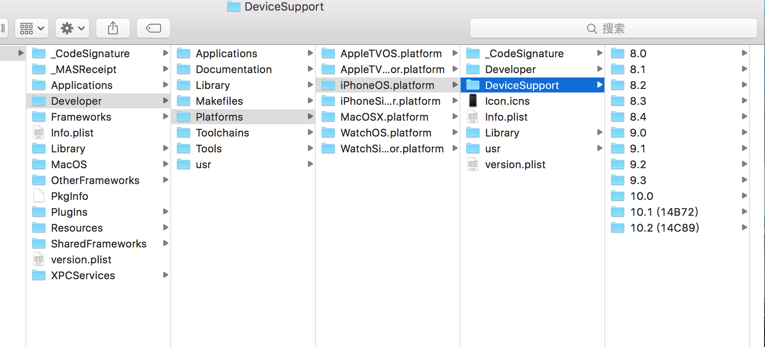Expand the Frameworks folder arrow

[165, 116]
